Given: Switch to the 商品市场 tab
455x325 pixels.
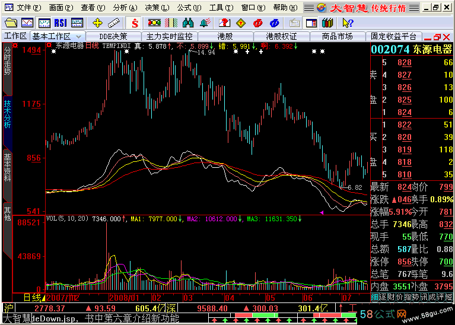Looking at the screenshot, I should pyautogui.click(x=337, y=37).
